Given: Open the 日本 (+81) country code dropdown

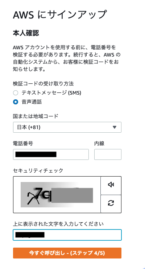Looking at the screenshot, I should (x=67, y=127).
